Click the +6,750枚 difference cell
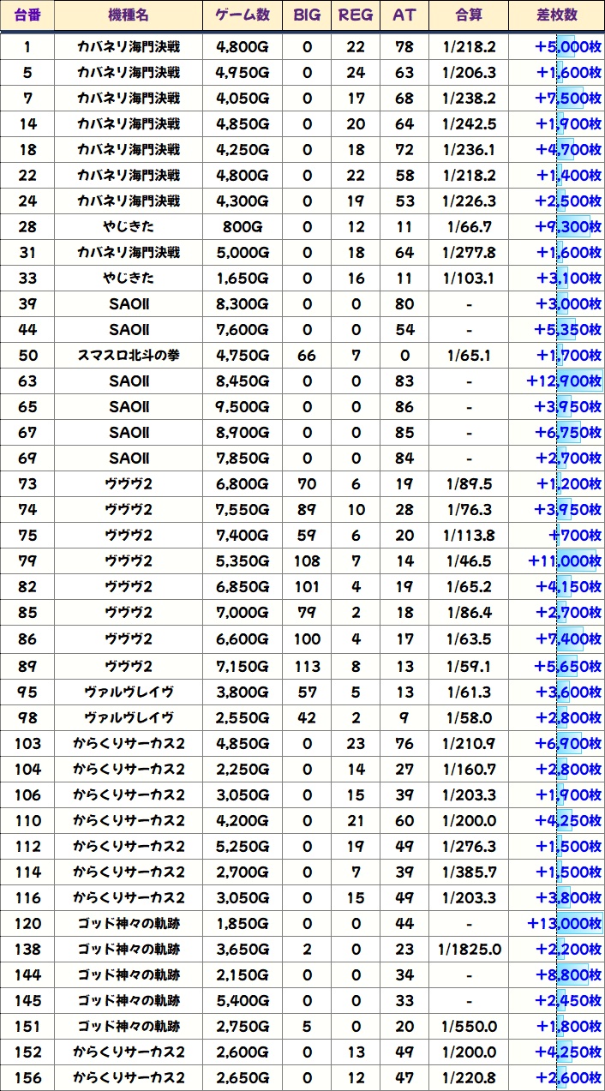 click(557, 433)
